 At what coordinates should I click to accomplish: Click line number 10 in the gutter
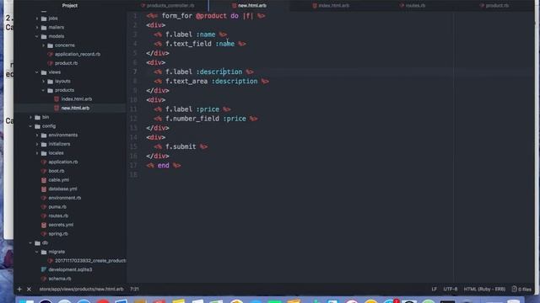click(133, 100)
